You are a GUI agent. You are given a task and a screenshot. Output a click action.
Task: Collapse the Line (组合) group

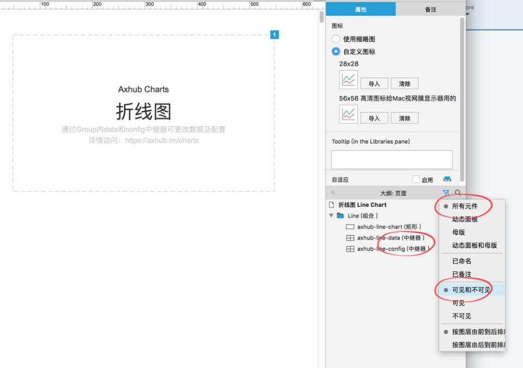click(x=331, y=216)
